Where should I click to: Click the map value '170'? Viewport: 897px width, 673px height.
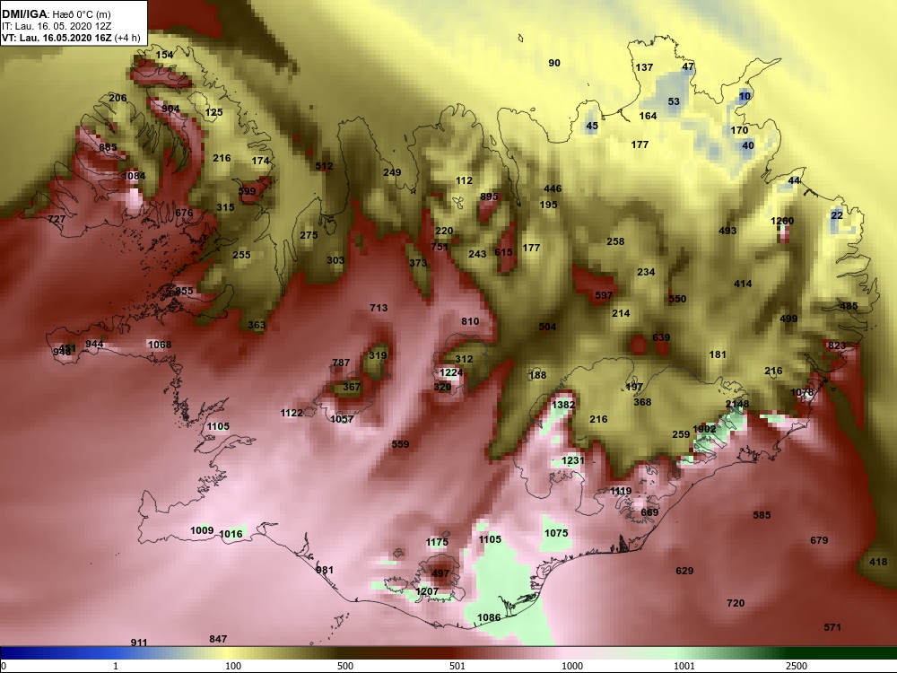pos(739,130)
